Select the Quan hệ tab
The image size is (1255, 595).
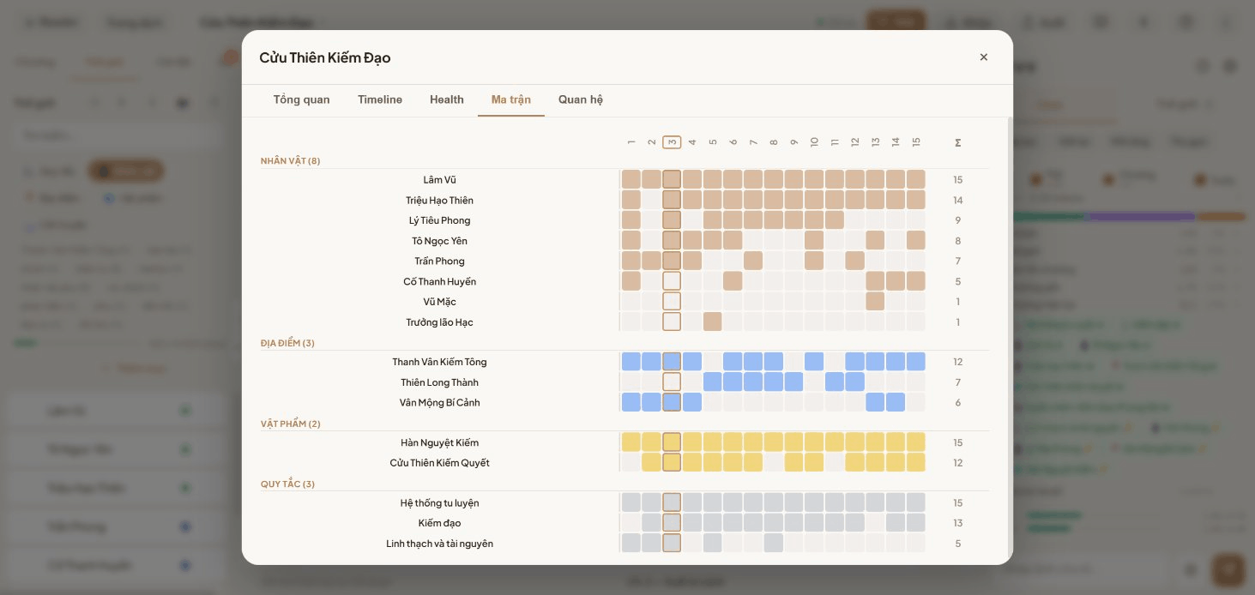coord(581,99)
